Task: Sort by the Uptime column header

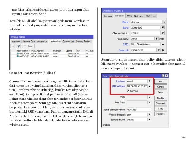Action: pyautogui.click(x=71, y=51)
